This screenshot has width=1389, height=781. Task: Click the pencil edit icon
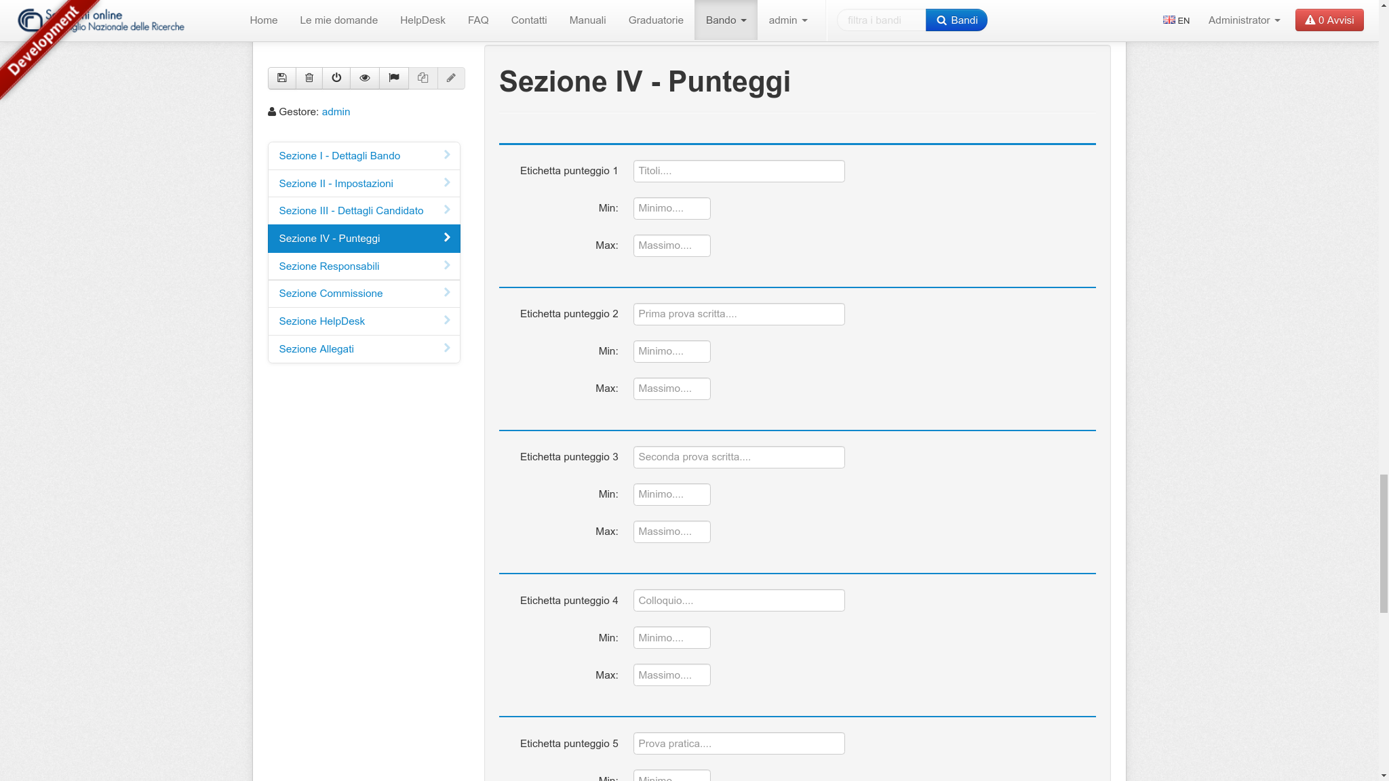(451, 78)
